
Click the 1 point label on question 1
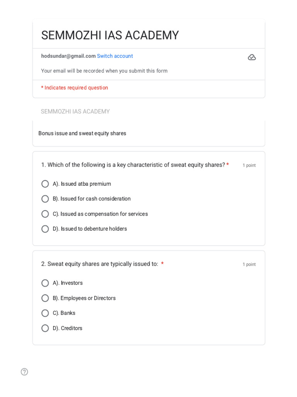249,165
